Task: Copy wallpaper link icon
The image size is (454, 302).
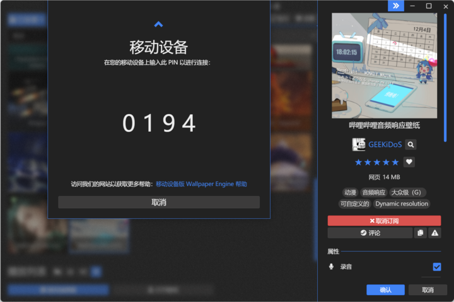Action: click(x=421, y=233)
